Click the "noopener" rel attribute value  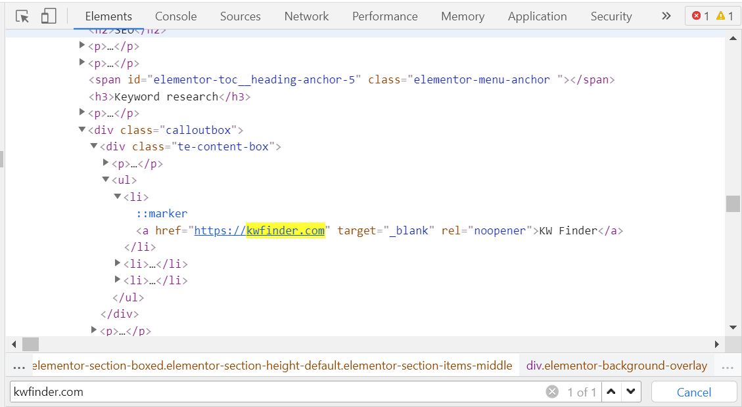click(499, 230)
